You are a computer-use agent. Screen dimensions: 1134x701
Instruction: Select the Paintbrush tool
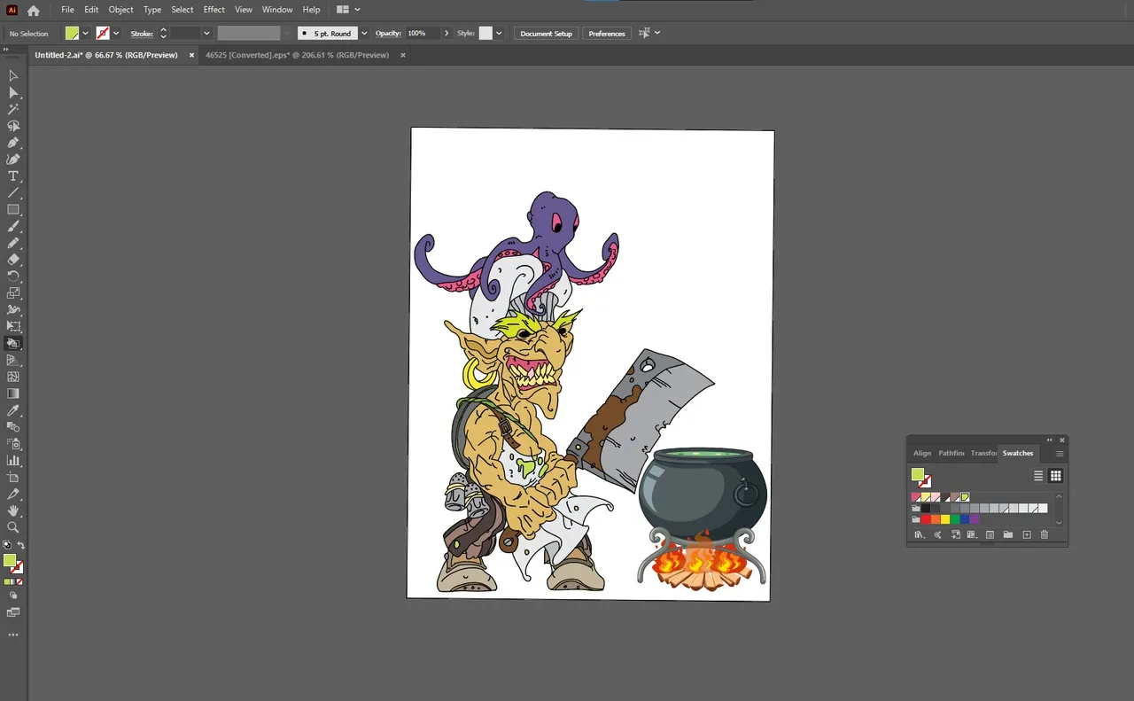point(13,227)
